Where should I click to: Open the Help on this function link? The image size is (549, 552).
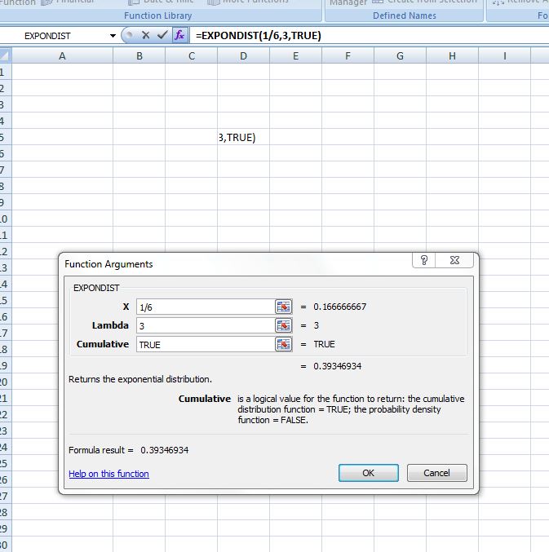pos(108,474)
